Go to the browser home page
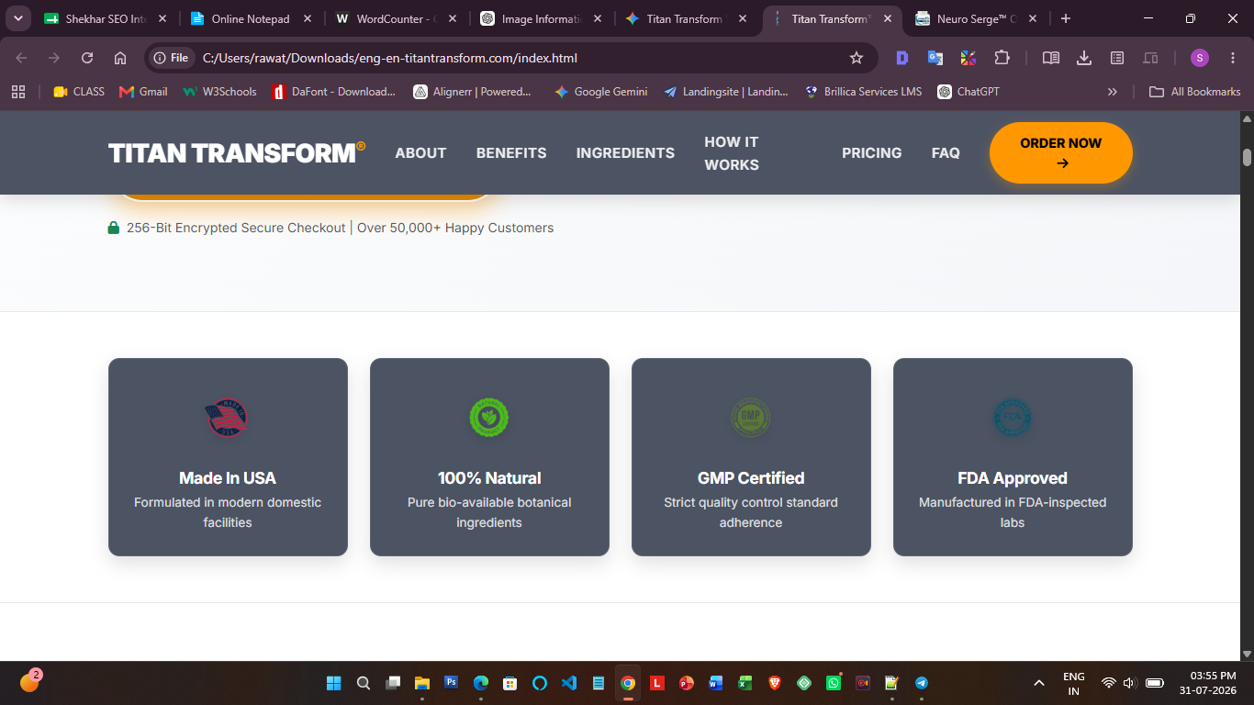The image size is (1254, 705). pyautogui.click(x=120, y=58)
